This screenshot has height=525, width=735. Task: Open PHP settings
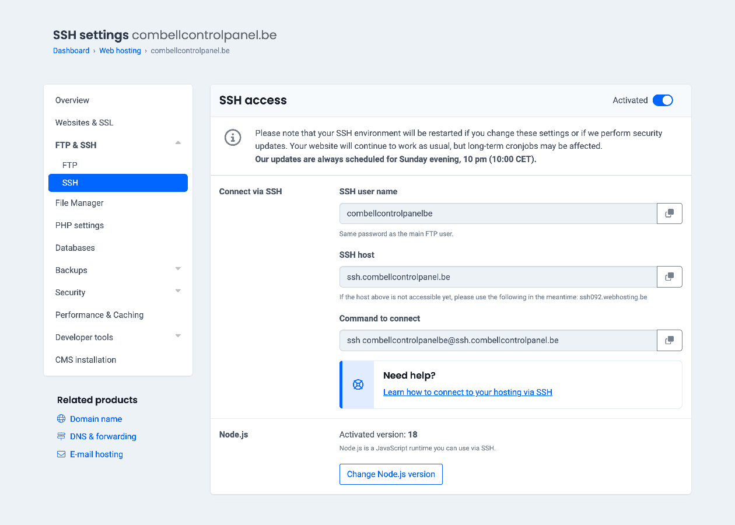[79, 225]
